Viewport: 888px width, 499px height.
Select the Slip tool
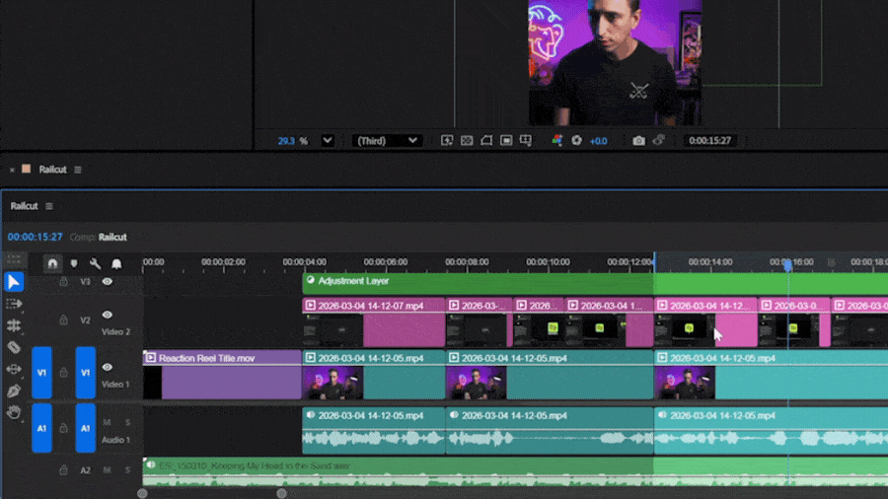click(14, 369)
